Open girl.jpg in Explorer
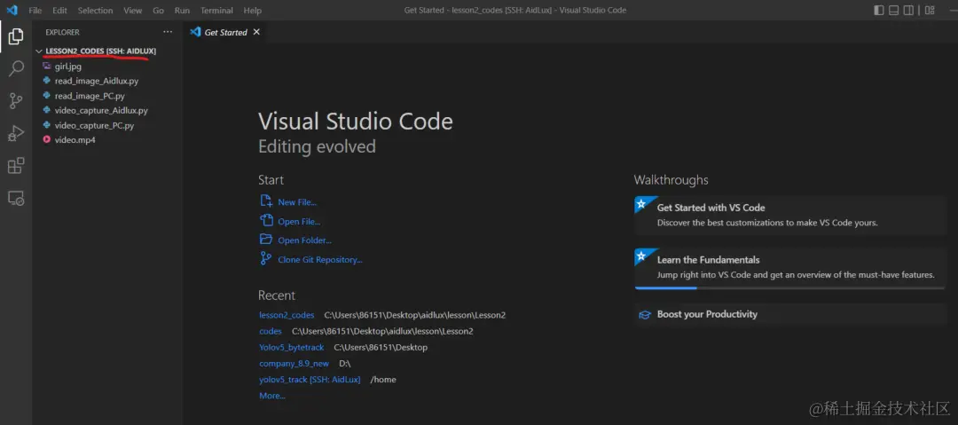 pos(67,66)
